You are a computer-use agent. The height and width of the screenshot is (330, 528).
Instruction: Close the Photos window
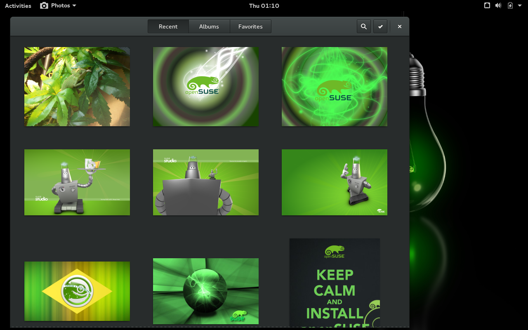click(399, 26)
